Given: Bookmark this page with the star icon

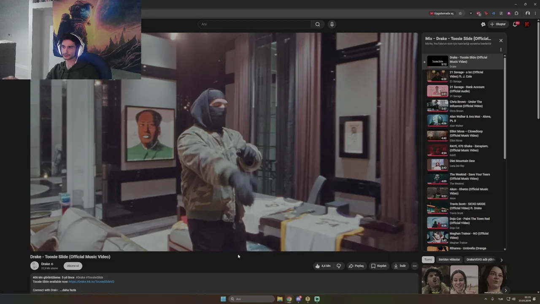Looking at the screenshot, I should click(x=460, y=14).
